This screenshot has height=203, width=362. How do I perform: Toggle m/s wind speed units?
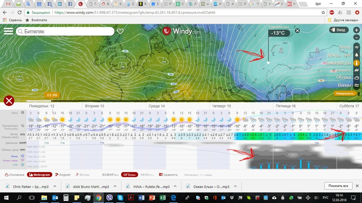[x=22, y=134]
